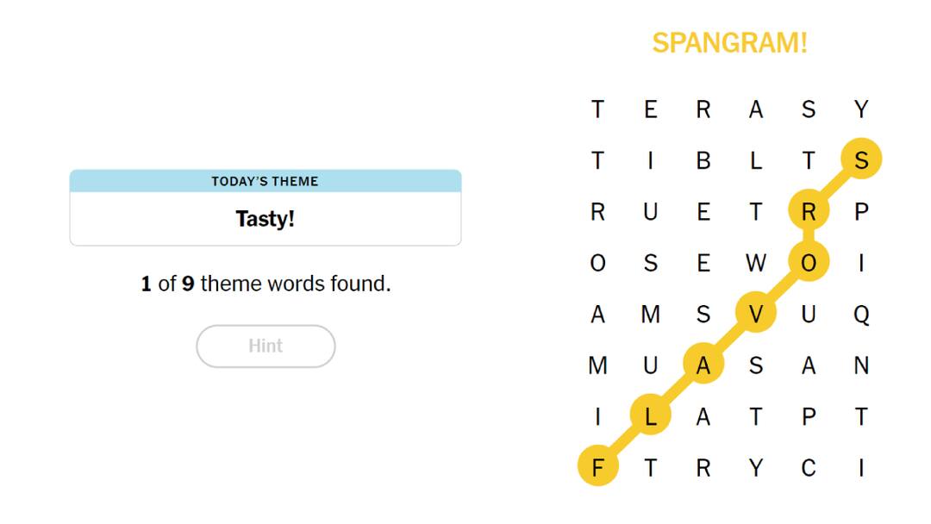Select the highlighted letter L of the spangram
Viewport: 931px width, 524px height.
coord(651,415)
